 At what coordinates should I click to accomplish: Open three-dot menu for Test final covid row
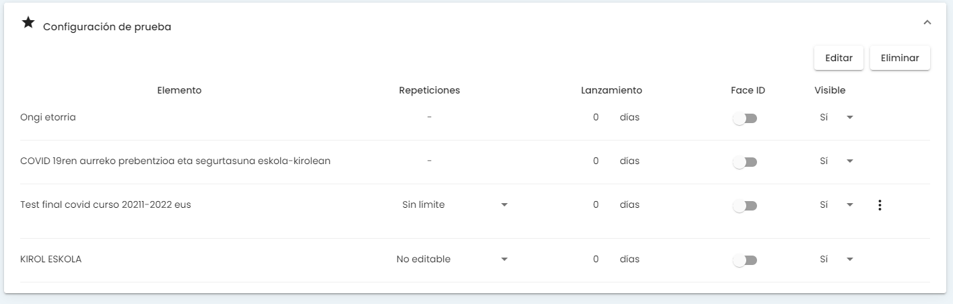coord(880,205)
